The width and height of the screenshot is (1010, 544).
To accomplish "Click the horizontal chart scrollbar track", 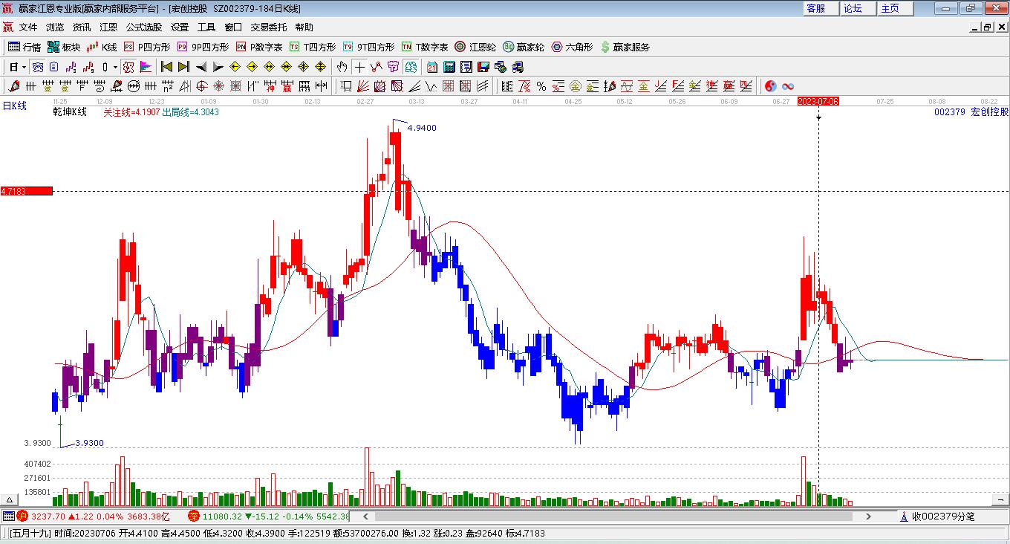I will coord(613,516).
